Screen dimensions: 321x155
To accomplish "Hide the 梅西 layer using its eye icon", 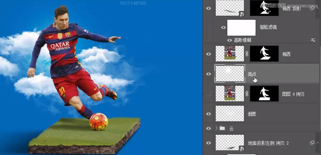I will click(x=208, y=54).
